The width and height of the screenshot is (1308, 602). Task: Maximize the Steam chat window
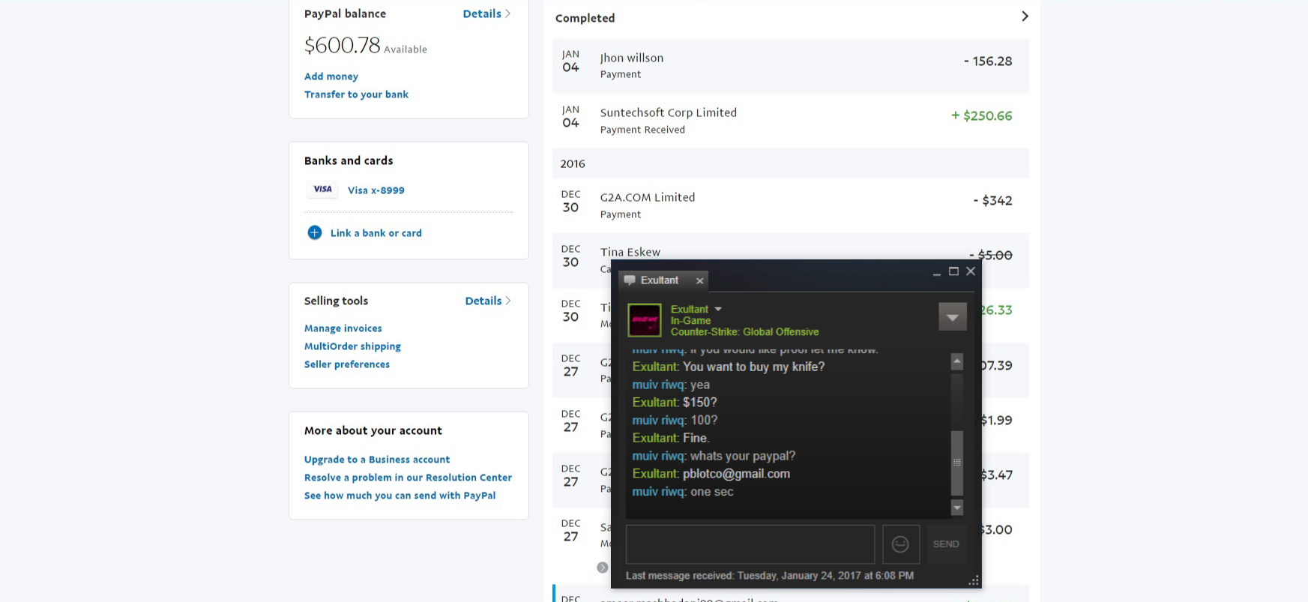point(953,271)
